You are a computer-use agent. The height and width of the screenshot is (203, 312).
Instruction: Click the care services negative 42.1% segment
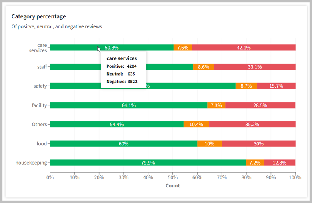[244, 48]
